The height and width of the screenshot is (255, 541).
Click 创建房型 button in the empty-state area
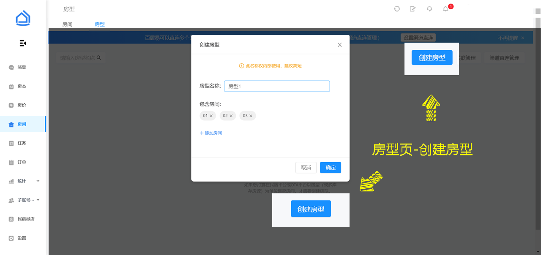311,209
